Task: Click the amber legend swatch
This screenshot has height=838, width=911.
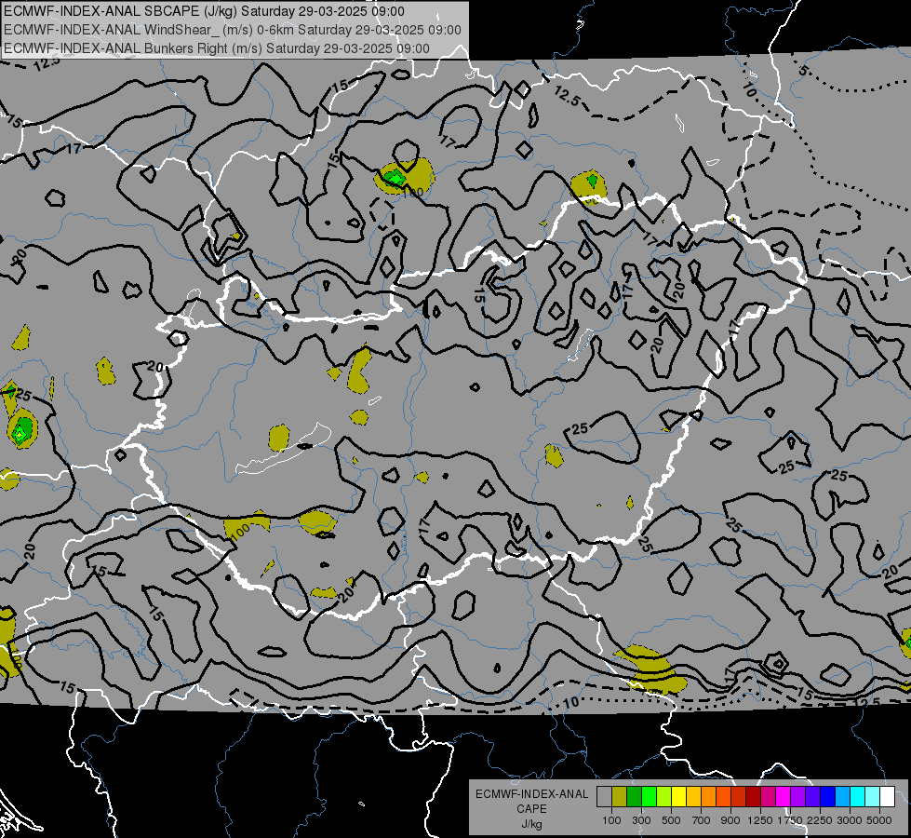Action: [x=693, y=796]
